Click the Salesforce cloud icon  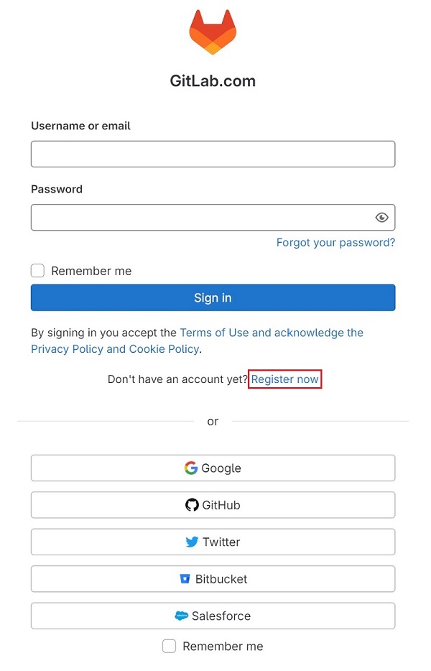coord(182,616)
